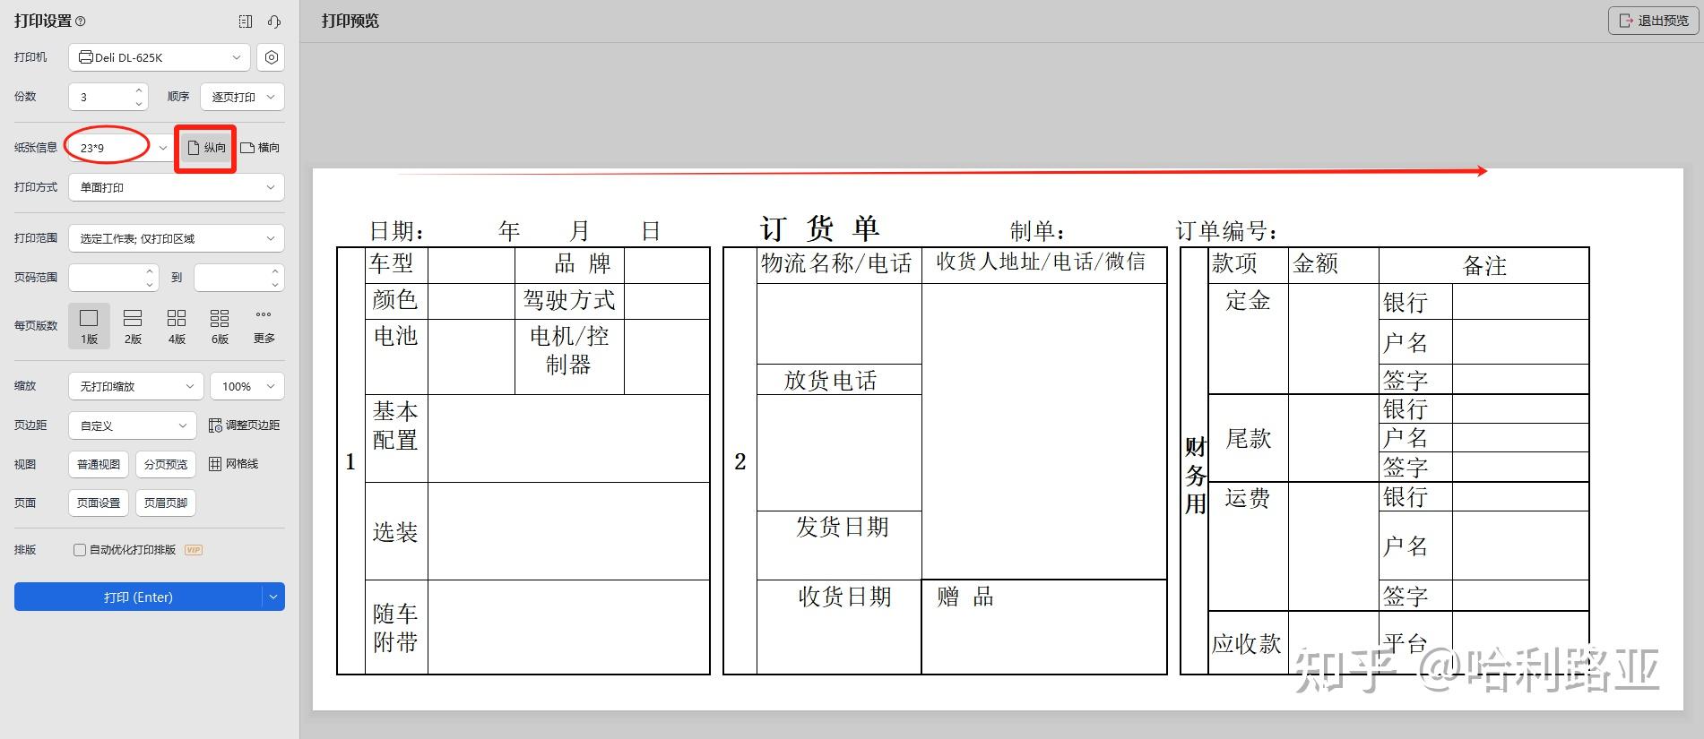
Task: Click 应收款 cell in preview
Action: coord(1247,643)
